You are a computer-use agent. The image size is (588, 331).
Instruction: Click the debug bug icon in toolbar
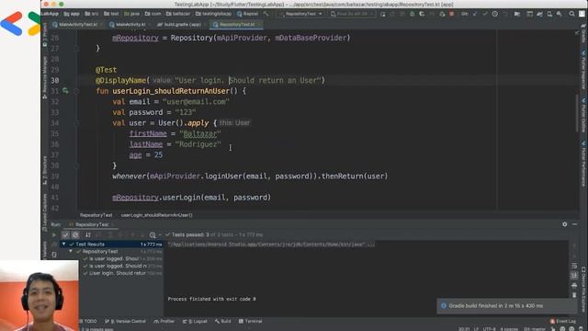pos(413,14)
